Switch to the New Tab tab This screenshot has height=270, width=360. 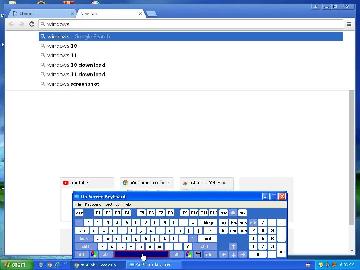coord(111,14)
